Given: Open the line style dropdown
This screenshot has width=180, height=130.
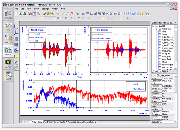Looking at the screenshot, I should click(x=122, y=18).
